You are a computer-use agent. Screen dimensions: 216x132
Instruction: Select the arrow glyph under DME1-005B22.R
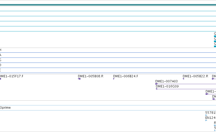(x=183, y=79)
